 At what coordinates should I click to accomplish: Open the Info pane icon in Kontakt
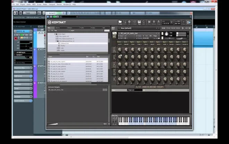[x=129, y=22]
